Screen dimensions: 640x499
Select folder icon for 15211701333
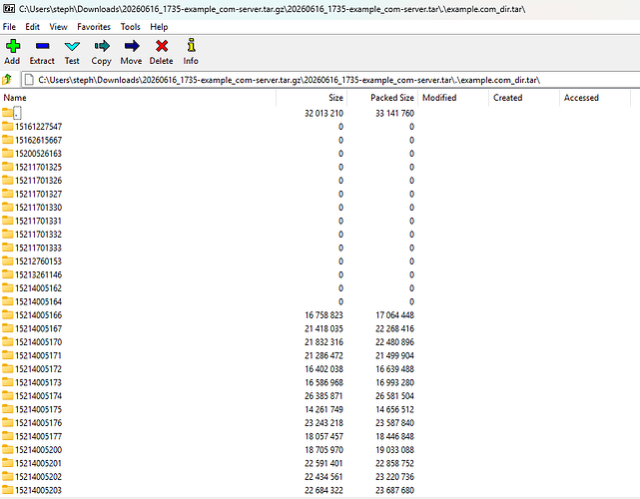(x=8, y=248)
